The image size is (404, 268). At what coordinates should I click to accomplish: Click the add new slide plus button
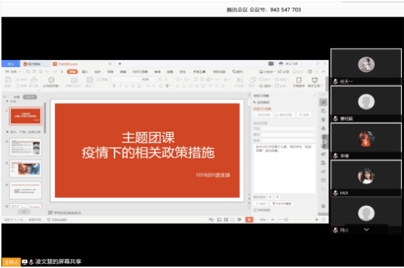click(x=24, y=212)
